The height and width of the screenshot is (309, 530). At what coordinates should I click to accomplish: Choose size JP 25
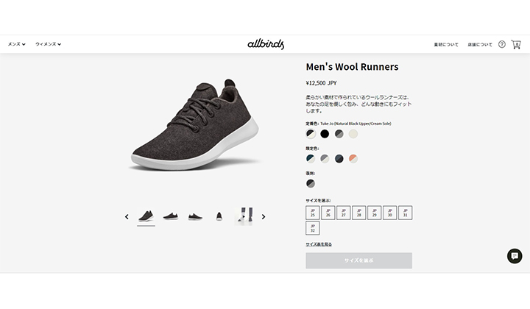coord(313,213)
